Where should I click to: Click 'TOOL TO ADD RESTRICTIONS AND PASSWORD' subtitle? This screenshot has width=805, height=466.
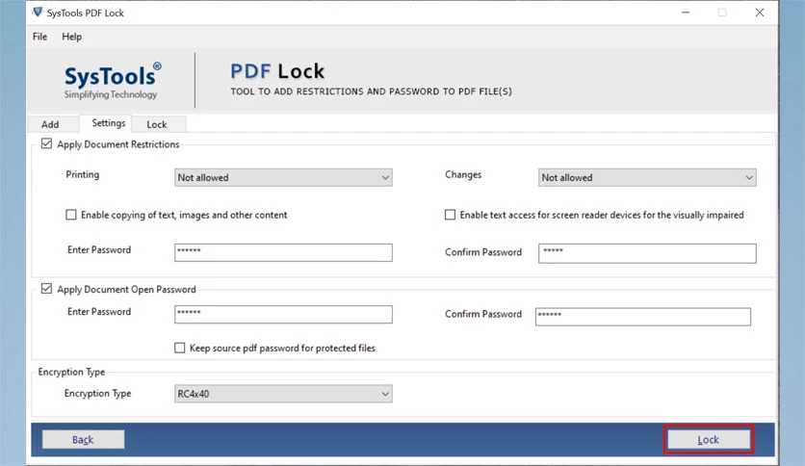pyautogui.click(x=371, y=91)
